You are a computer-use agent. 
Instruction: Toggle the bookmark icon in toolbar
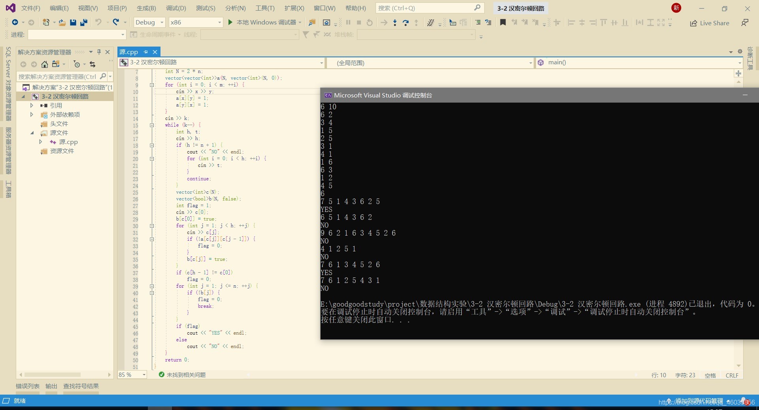coord(503,22)
